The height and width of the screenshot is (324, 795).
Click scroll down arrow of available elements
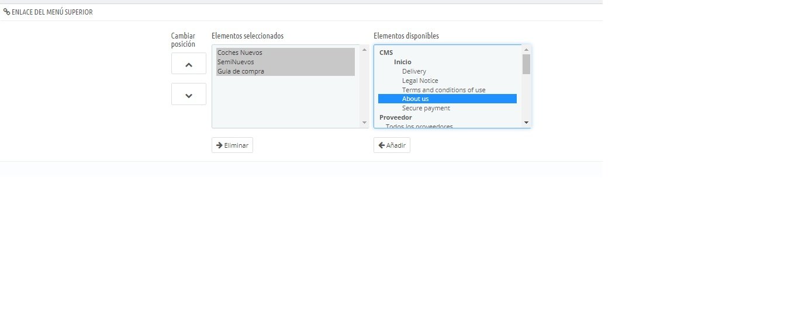coord(526,123)
